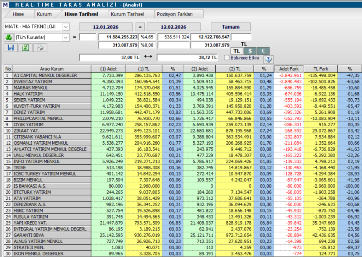Open the help question mark icon
This screenshot has height=257, width=362.
[x=268, y=59]
